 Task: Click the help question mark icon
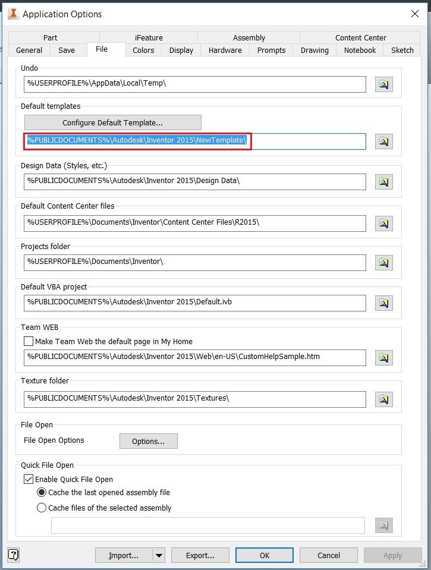14,555
